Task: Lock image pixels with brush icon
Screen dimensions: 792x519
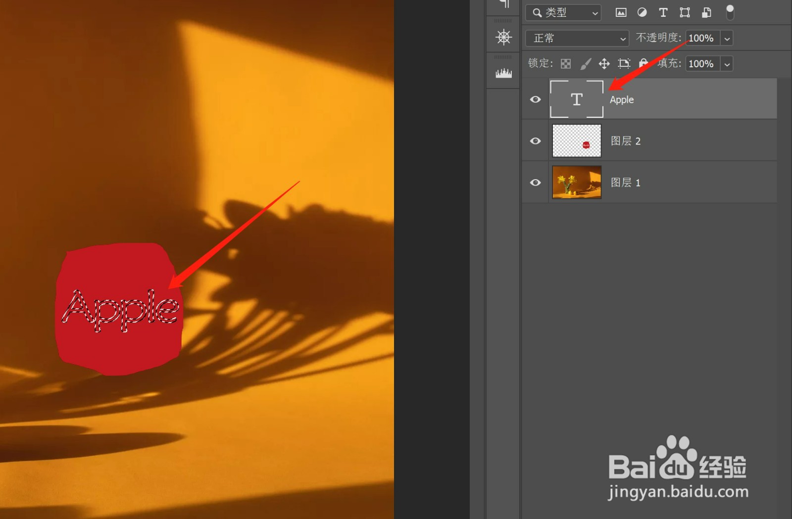Action: click(x=586, y=63)
